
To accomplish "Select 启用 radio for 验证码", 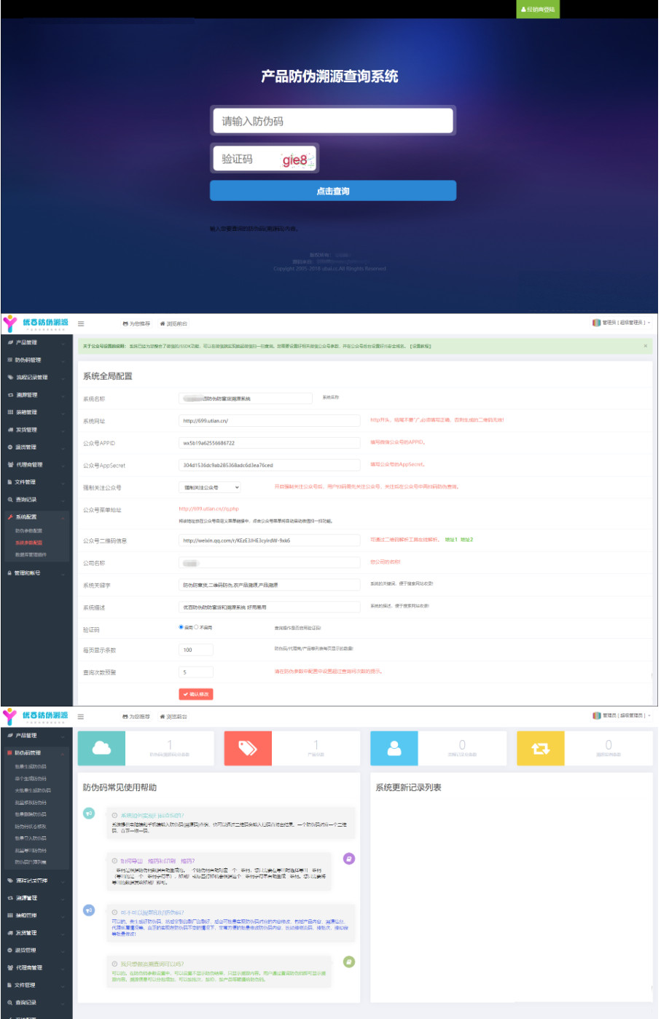I will point(181,627).
